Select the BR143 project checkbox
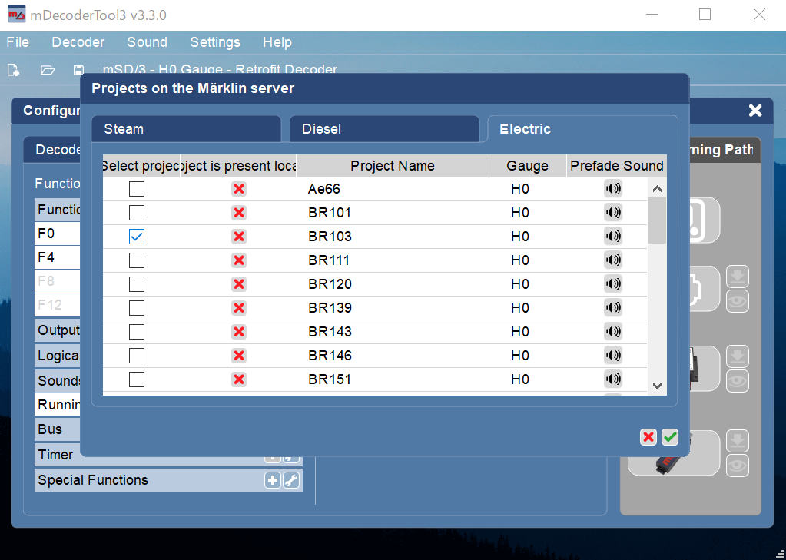Viewport: 786px width, 560px height. click(x=137, y=332)
